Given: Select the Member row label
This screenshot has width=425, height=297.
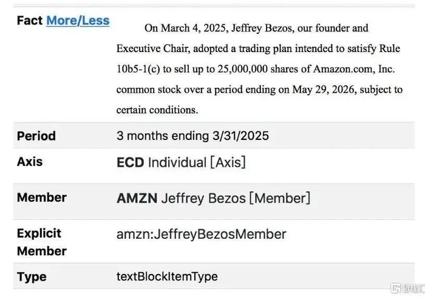Looking at the screenshot, I should tap(42, 198).
